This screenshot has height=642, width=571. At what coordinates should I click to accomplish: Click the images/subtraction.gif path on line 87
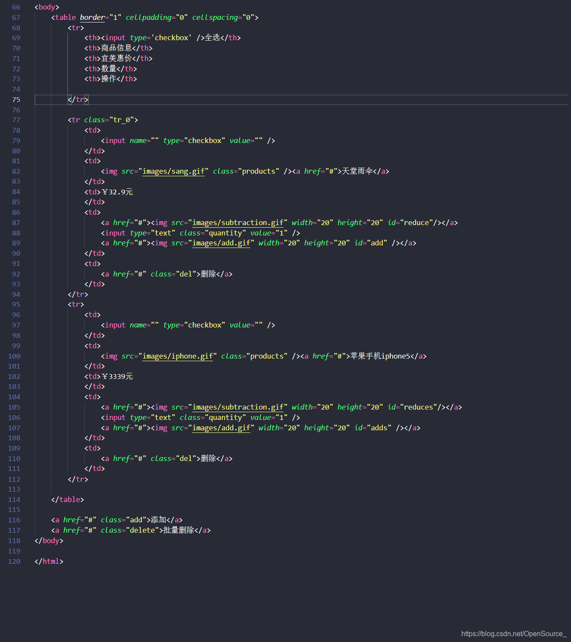pos(238,222)
